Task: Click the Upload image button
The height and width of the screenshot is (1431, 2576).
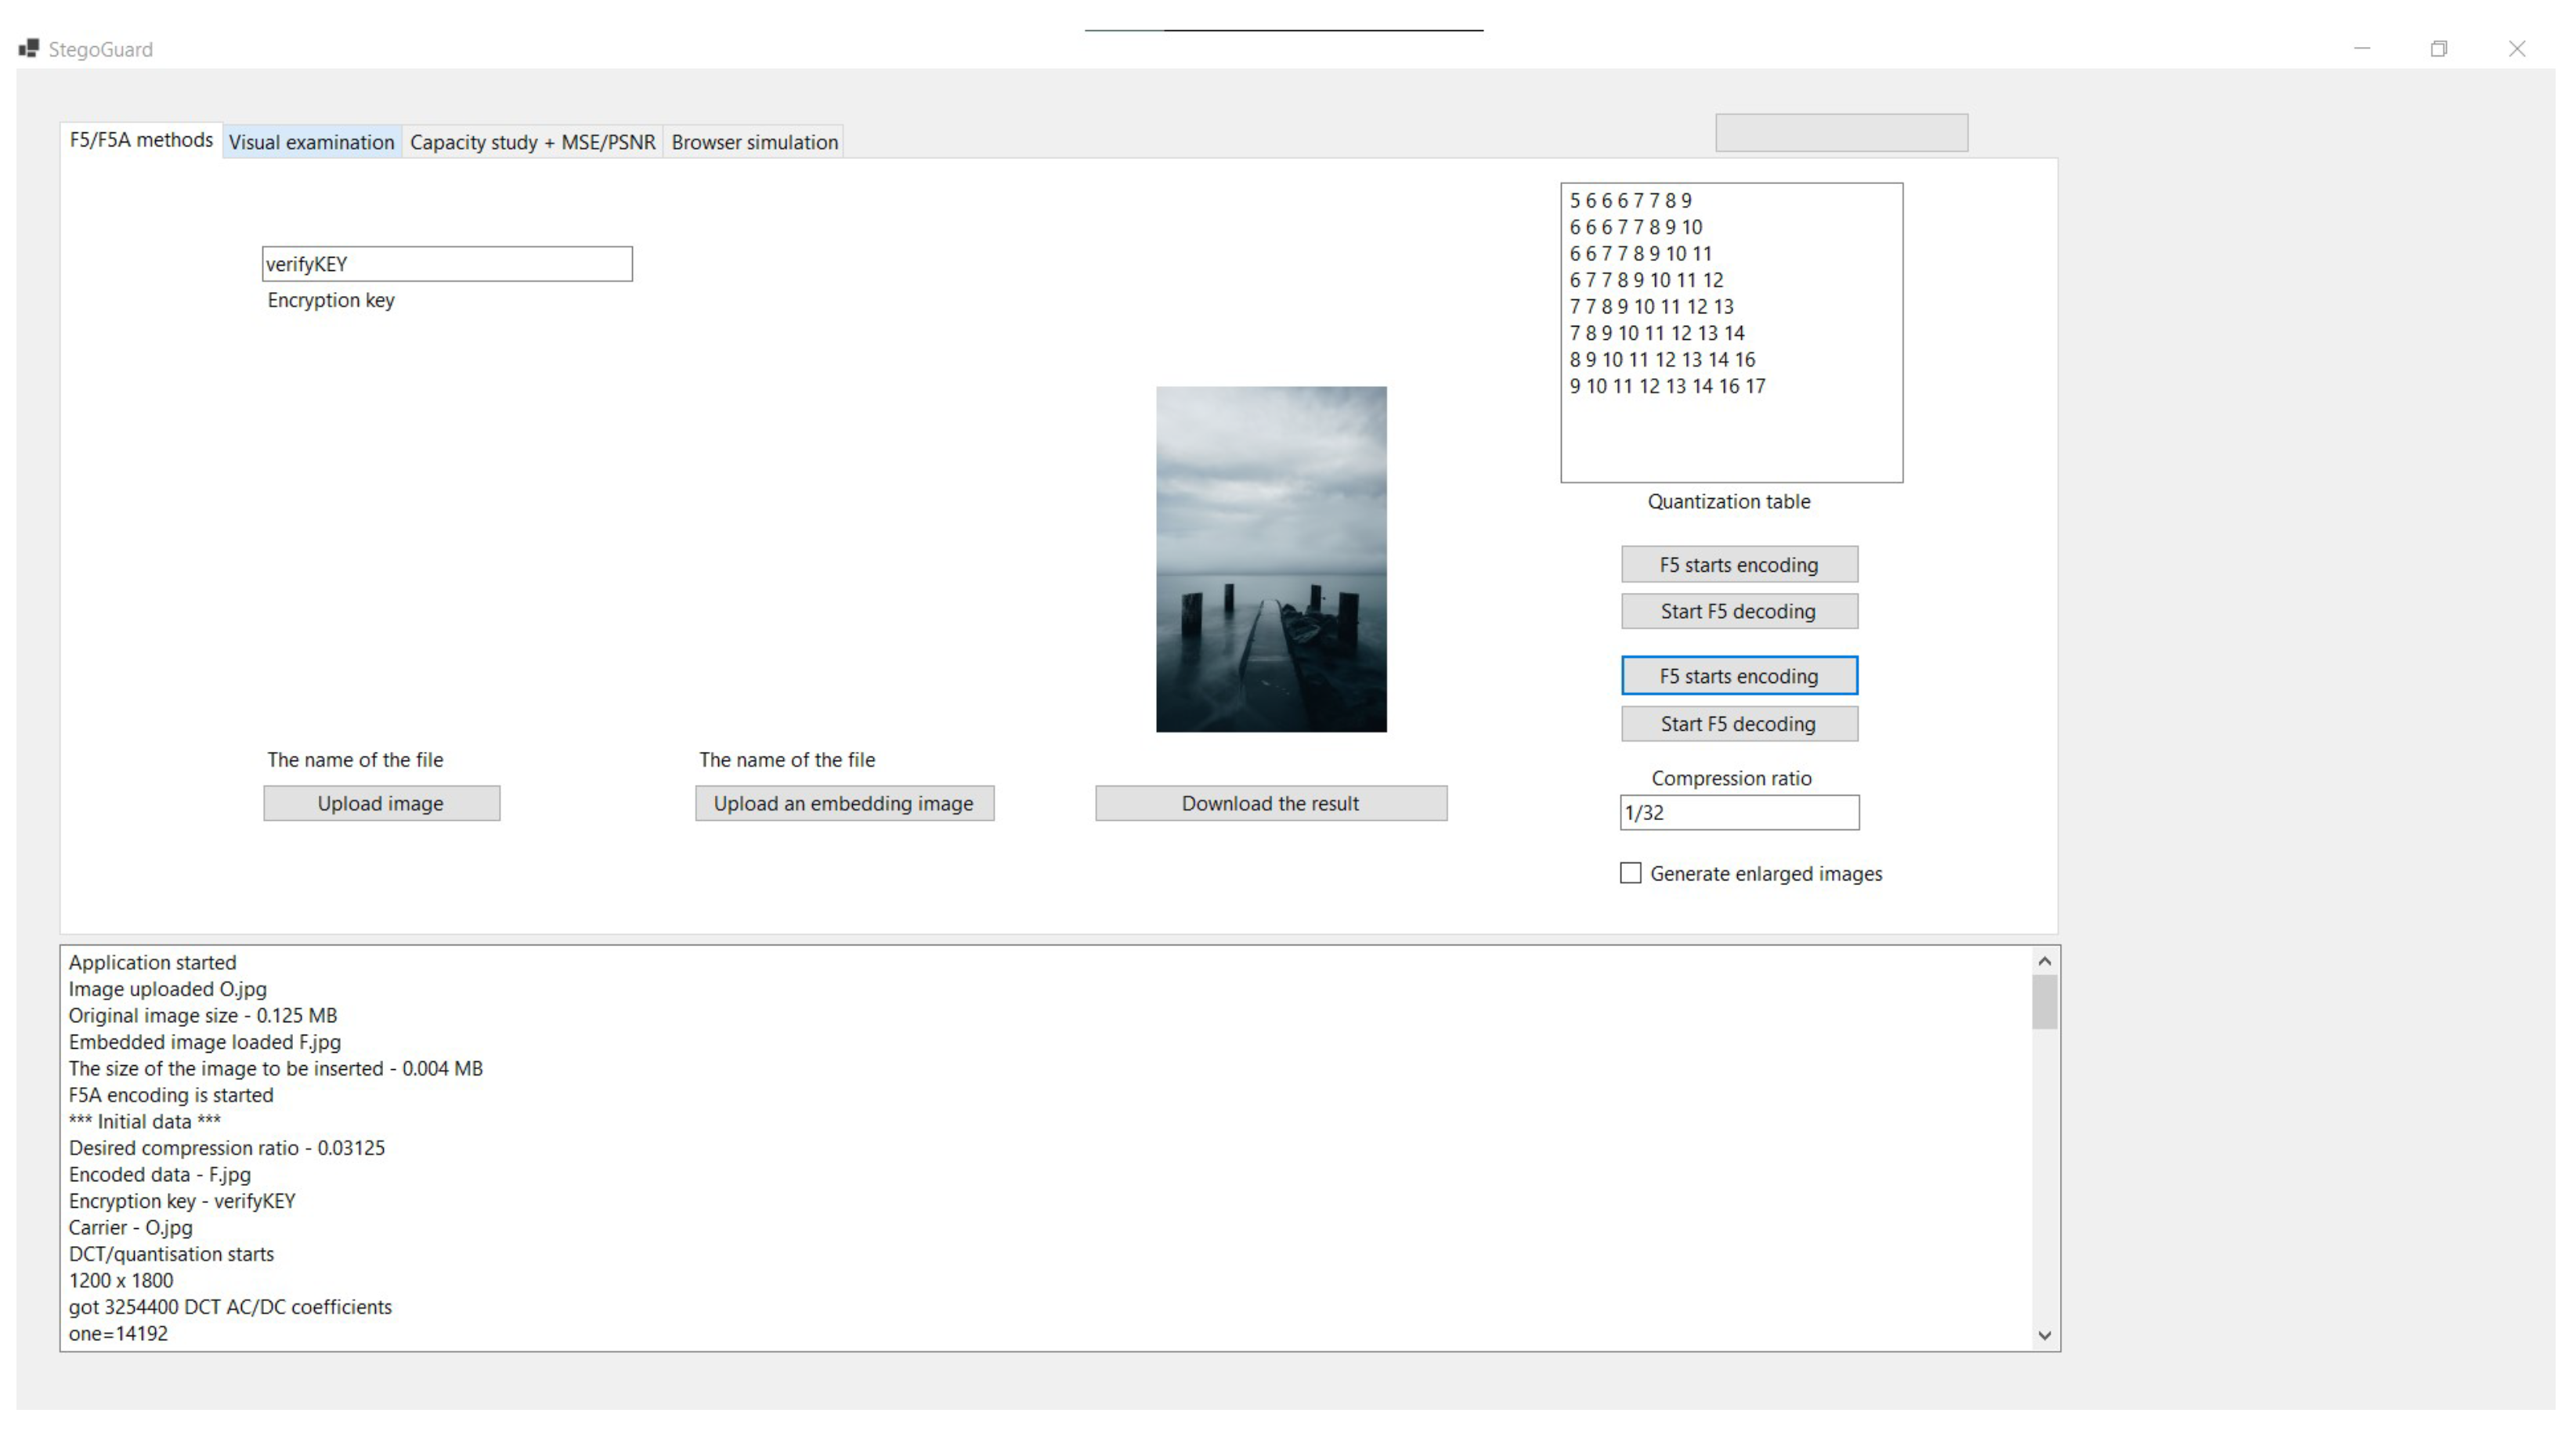Action: pos(381,803)
